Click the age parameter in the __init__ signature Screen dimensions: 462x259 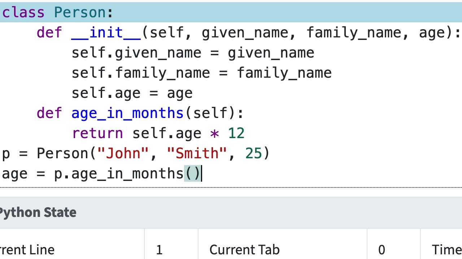pos(432,33)
